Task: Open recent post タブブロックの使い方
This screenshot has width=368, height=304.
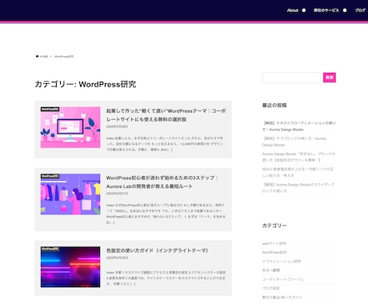Action: [294, 142]
